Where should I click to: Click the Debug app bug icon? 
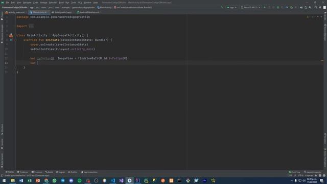278,7
